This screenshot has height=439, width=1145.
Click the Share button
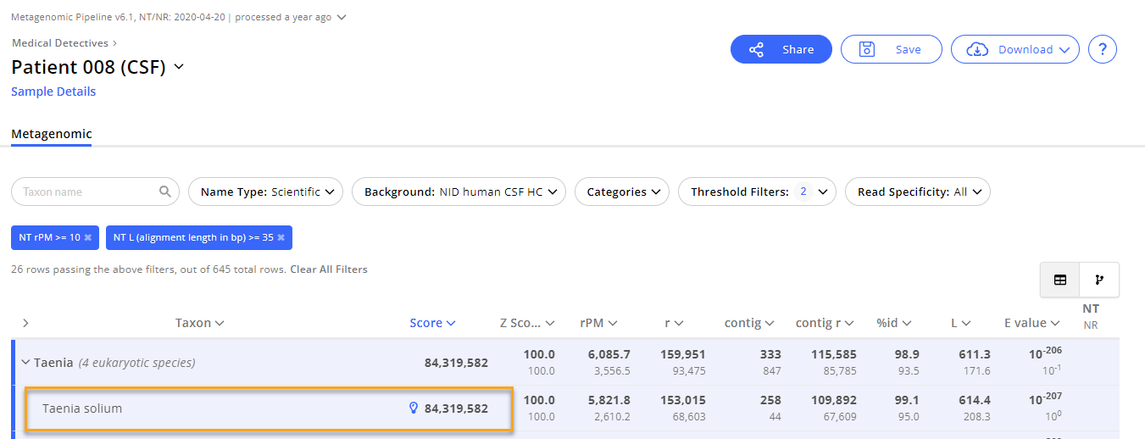781,49
